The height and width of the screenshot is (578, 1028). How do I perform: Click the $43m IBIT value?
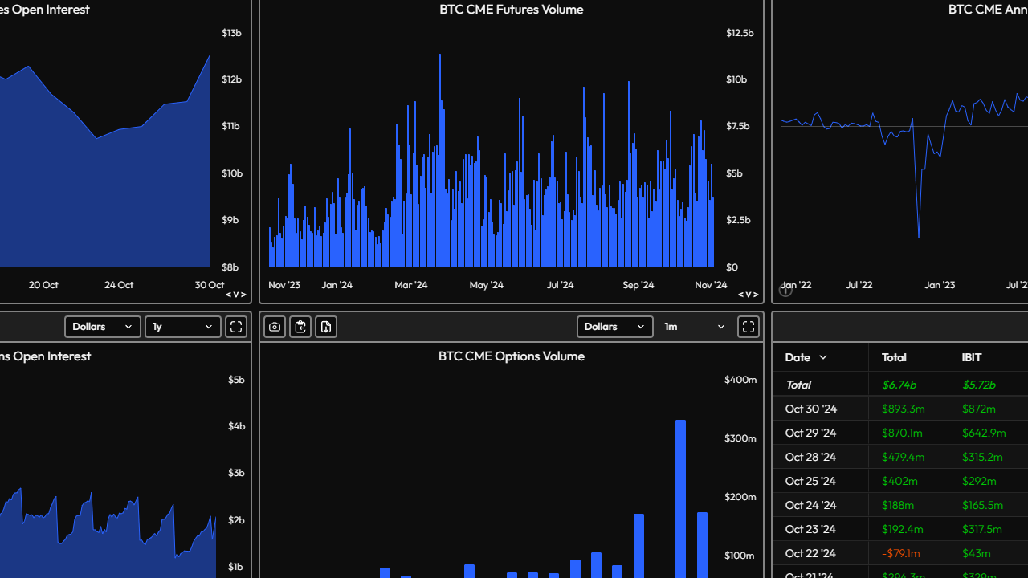(977, 553)
